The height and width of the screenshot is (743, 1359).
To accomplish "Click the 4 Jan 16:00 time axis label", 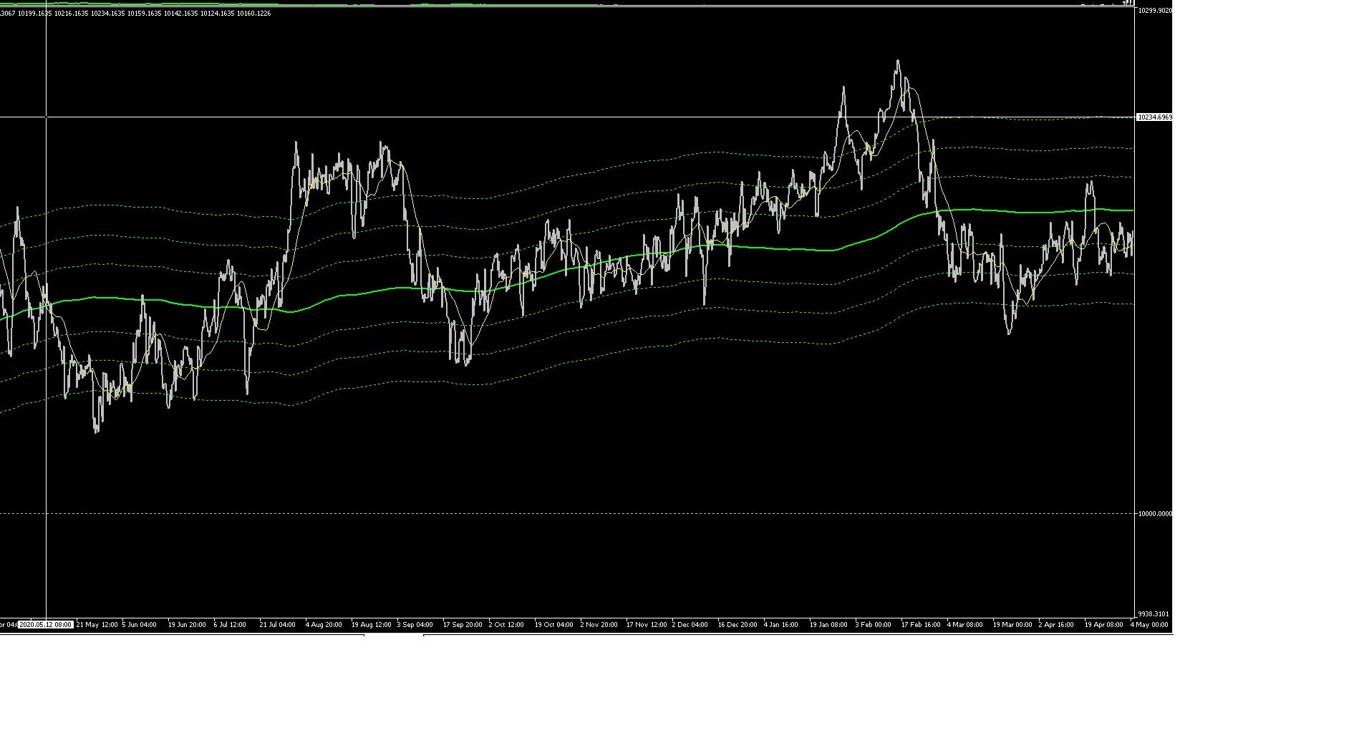I will [x=780, y=624].
